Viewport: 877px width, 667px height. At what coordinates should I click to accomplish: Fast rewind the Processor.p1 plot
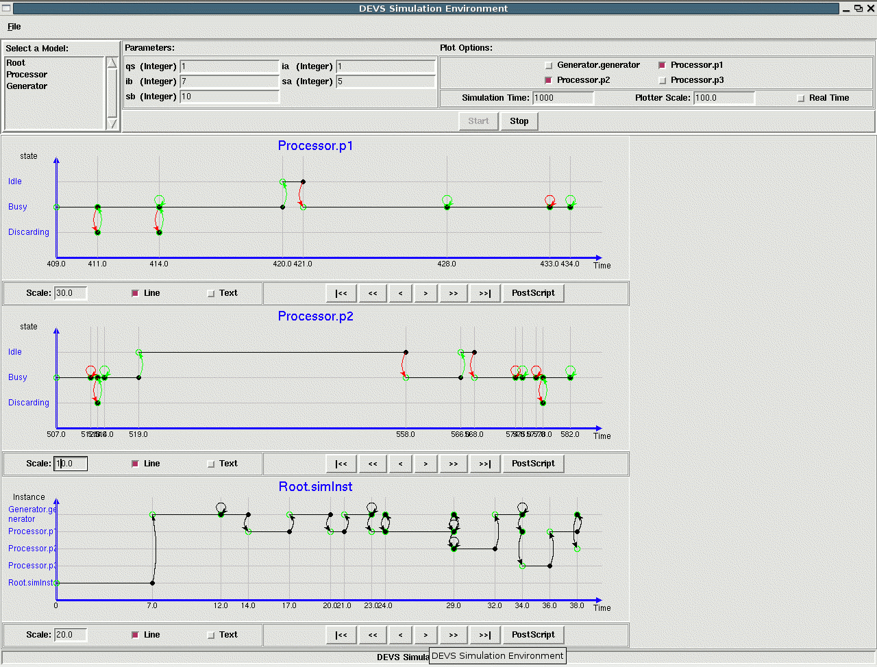coord(373,293)
